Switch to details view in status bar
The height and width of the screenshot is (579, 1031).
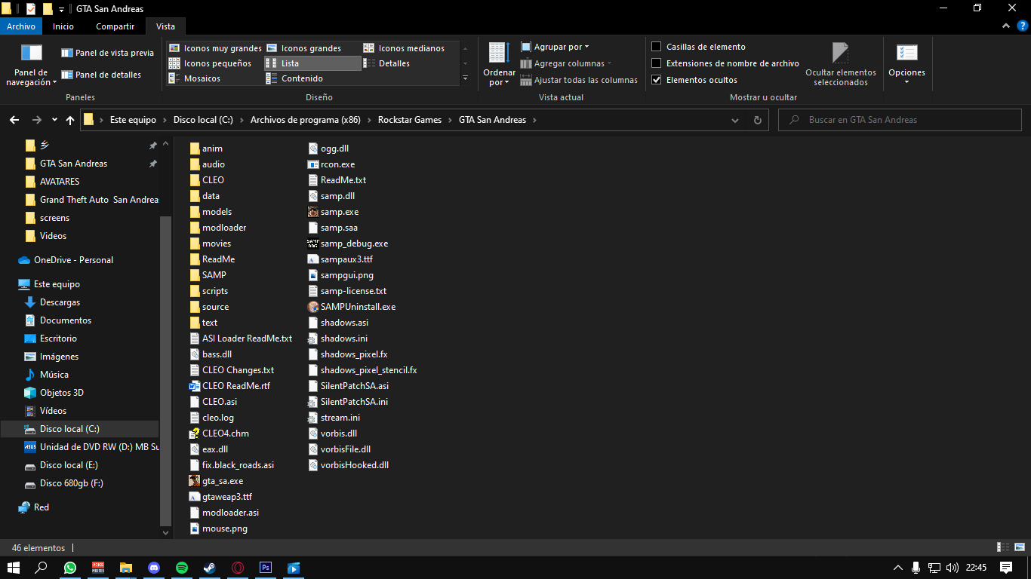(x=1003, y=547)
